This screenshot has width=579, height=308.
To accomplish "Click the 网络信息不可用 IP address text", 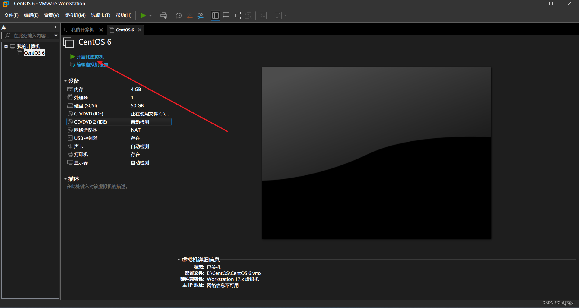I will [x=223, y=285].
